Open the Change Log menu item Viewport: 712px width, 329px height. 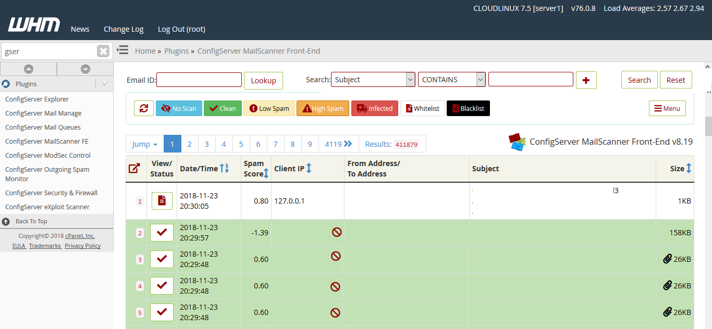(x=124, y=29)
